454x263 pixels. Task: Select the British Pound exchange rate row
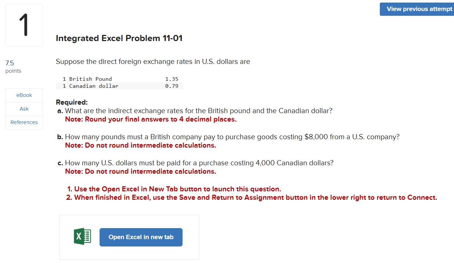(119, 79)
